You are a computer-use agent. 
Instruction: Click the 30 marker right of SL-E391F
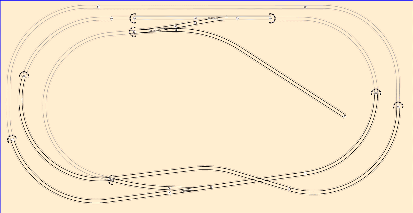tap(211, 187)
